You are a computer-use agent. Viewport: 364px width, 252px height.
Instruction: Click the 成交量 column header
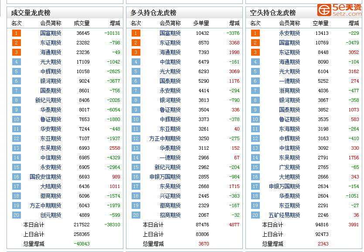[x=82, y=23]
